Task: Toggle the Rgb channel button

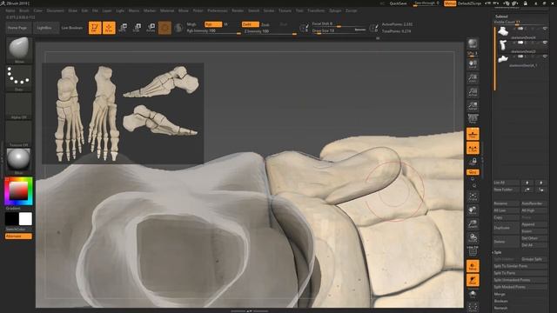Action: pos(213,24)
